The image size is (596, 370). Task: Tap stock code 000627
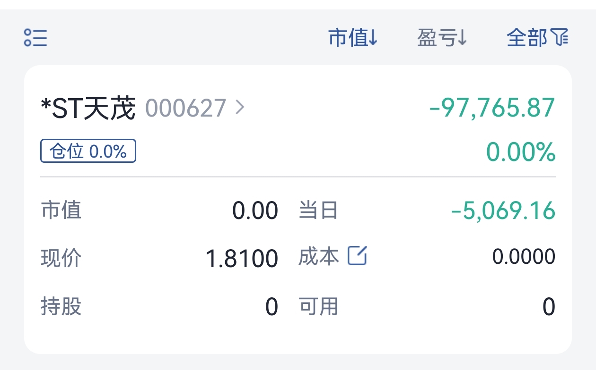pos(186,108)
